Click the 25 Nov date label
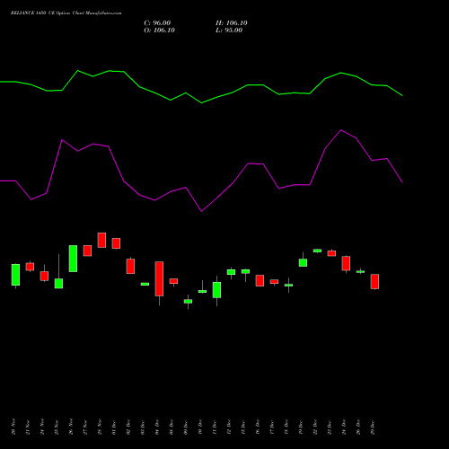The height and width of the screenshot is (449, 449). [x=57, y=427]
